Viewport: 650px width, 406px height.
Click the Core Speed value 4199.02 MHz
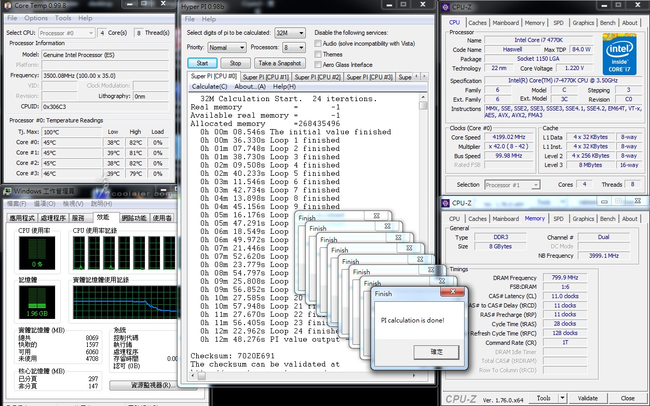click(510, 137)
